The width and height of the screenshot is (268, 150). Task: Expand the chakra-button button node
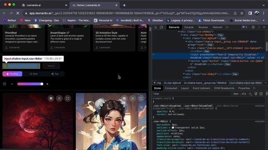189,61
